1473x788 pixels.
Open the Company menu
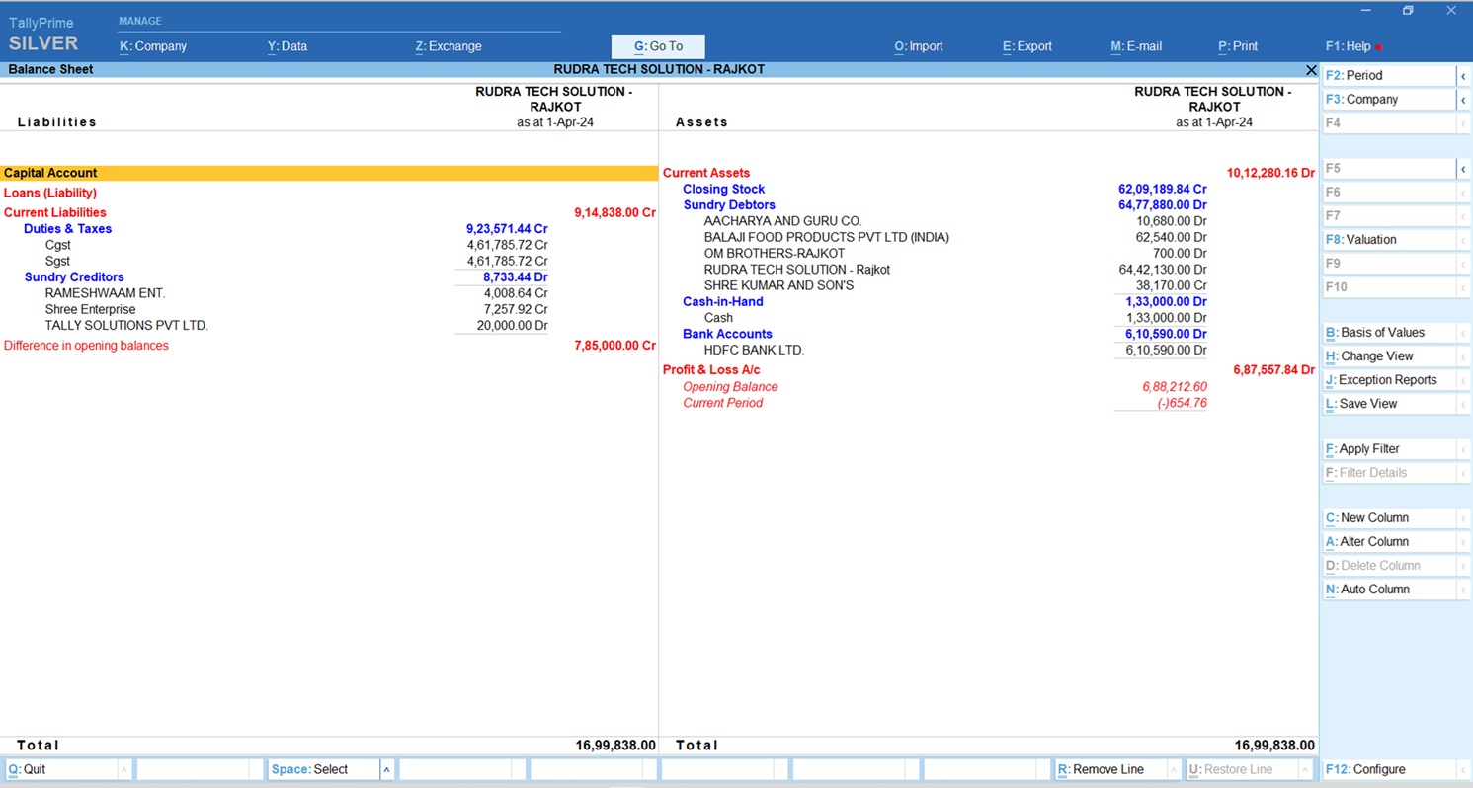pos(153,46)
